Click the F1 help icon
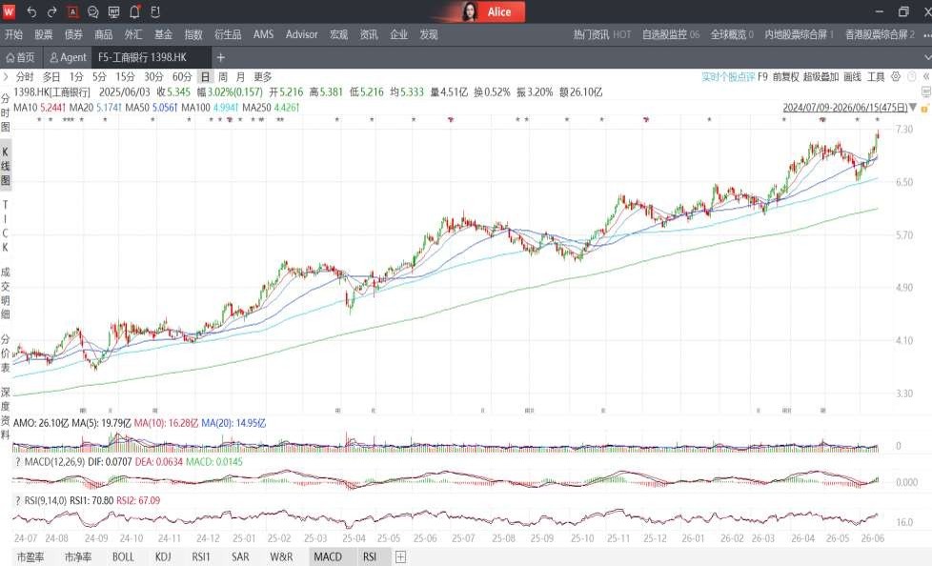 [x=155, y=11]
